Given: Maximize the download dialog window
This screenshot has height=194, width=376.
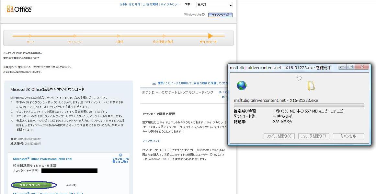Looking at the screenshot, I should pyautogui.click(x=351, y=67).
